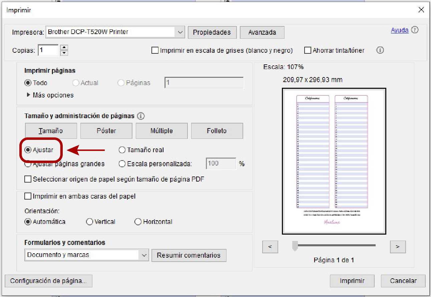This screenshot has width=431, height=297.
Task: Click info icon next to Tamaño y administración
Action: [x=141, y=116]
